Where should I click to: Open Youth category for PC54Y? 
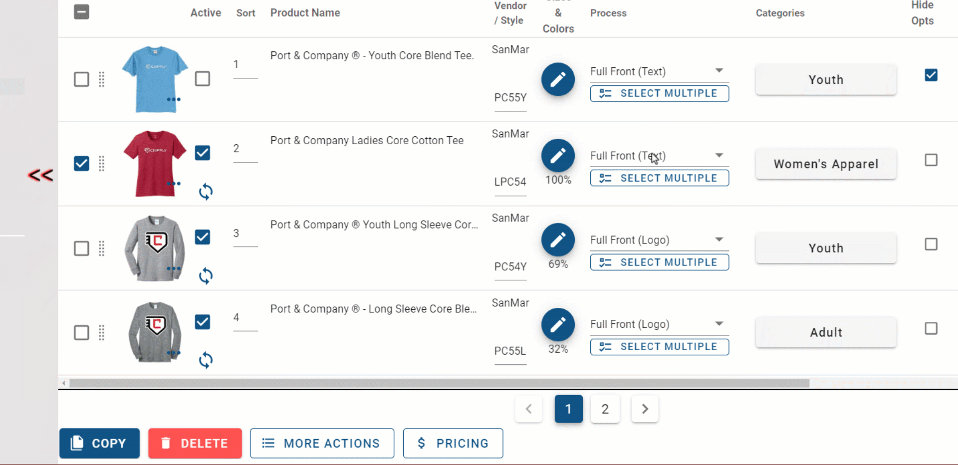coord(826,248)
